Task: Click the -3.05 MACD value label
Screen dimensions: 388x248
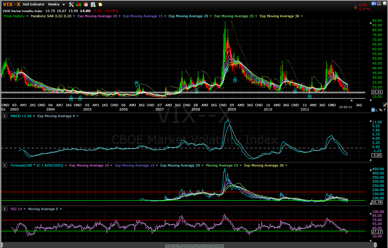Action: (377, 155)
